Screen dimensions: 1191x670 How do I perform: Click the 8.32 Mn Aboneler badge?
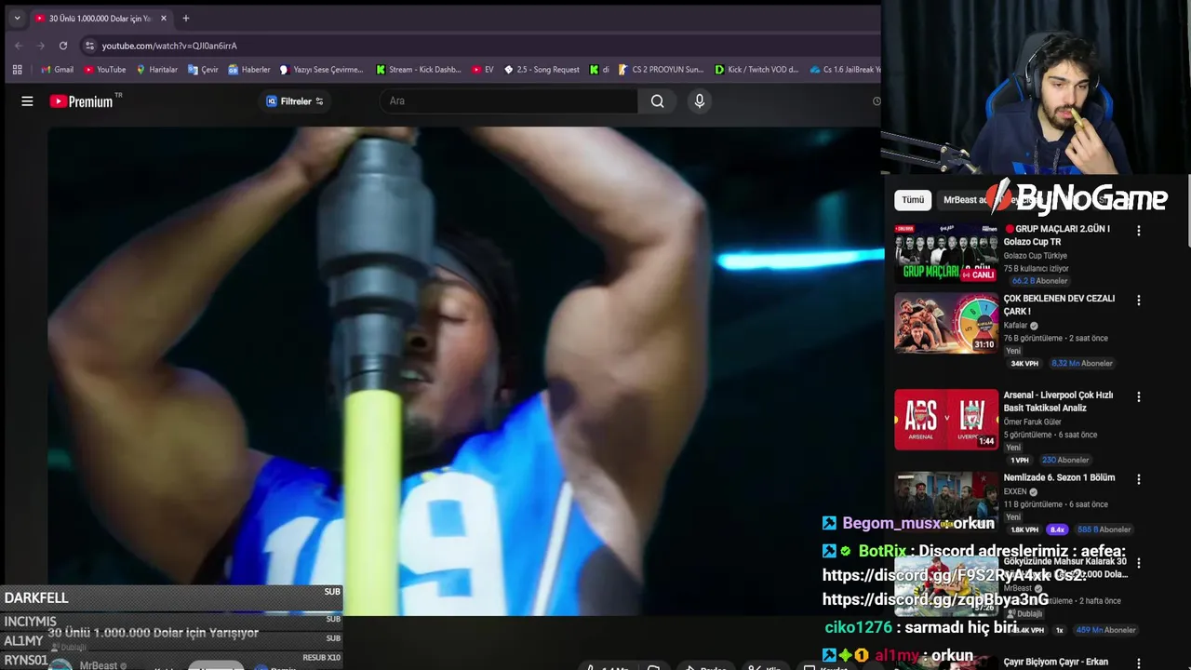[1081, 363]
